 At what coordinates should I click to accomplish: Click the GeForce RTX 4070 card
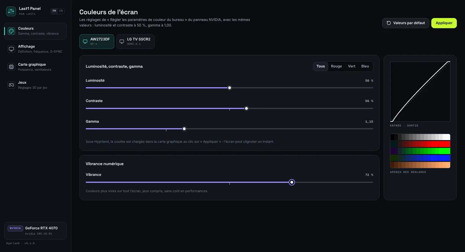tap(35, 231)
